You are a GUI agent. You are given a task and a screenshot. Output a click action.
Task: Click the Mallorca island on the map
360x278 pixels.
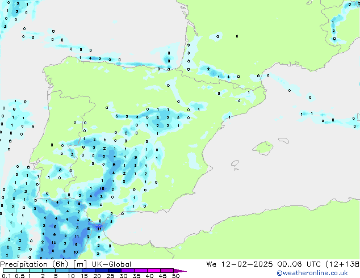pos(263,148)
